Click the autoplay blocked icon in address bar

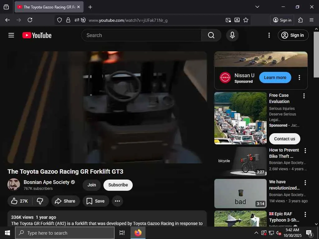coord(83,20)
